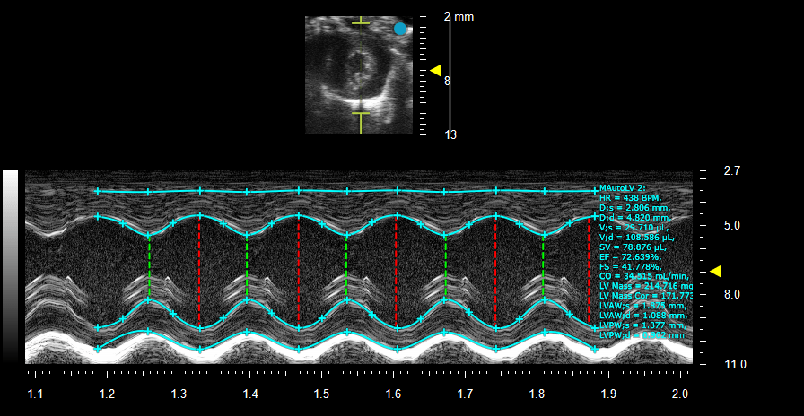Select the yellow focus arrow beside the B-mode scale
Viewport: 804px width, 416px height.
[x=435, y=70]
